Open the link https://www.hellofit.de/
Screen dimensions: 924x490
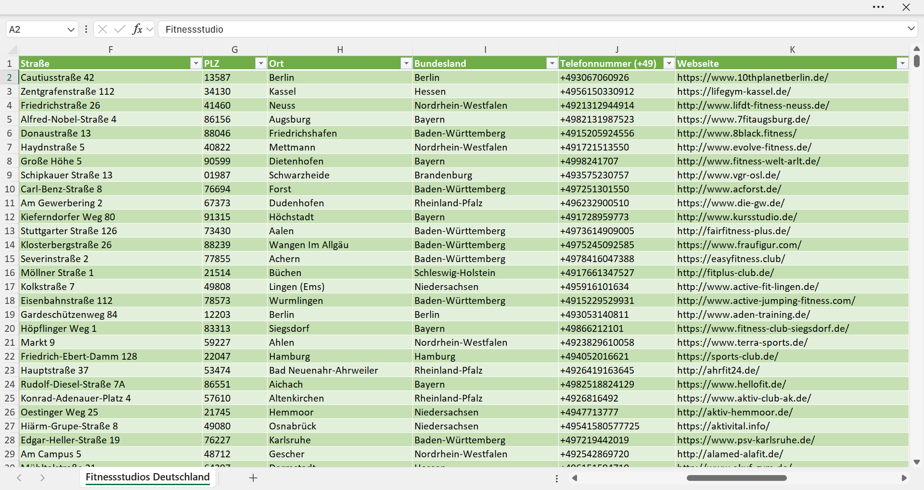(x=731, y=384)
